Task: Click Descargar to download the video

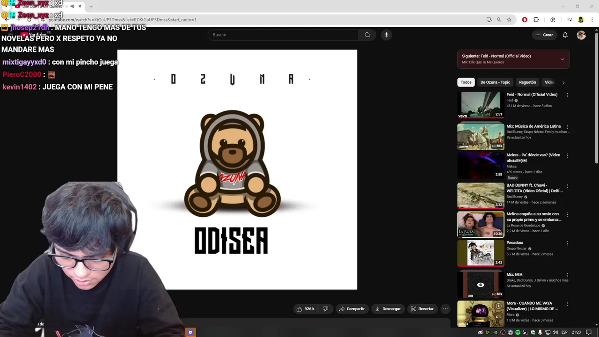Action: 388,309
